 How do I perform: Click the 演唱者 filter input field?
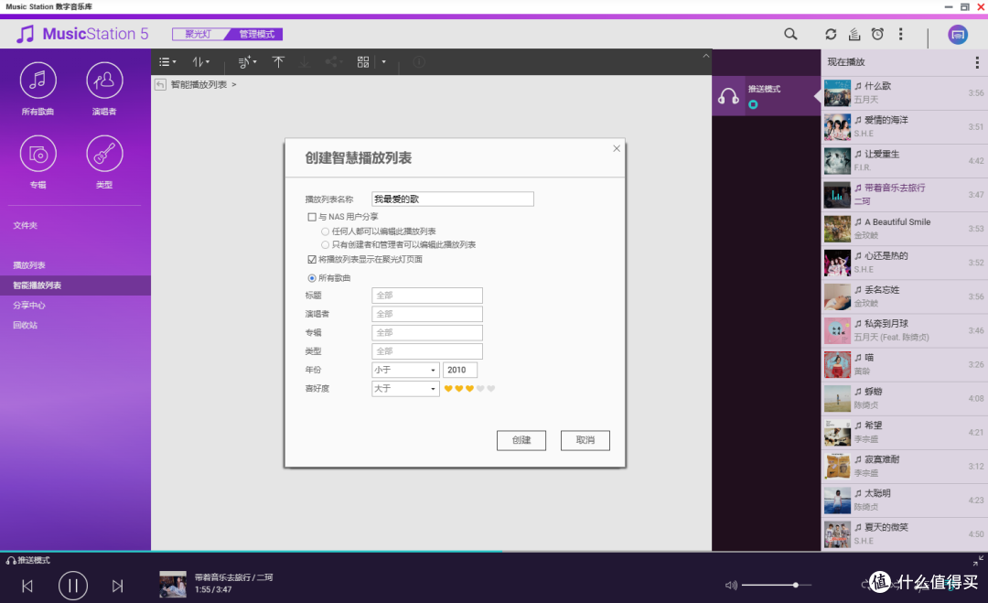coord(427,314)
